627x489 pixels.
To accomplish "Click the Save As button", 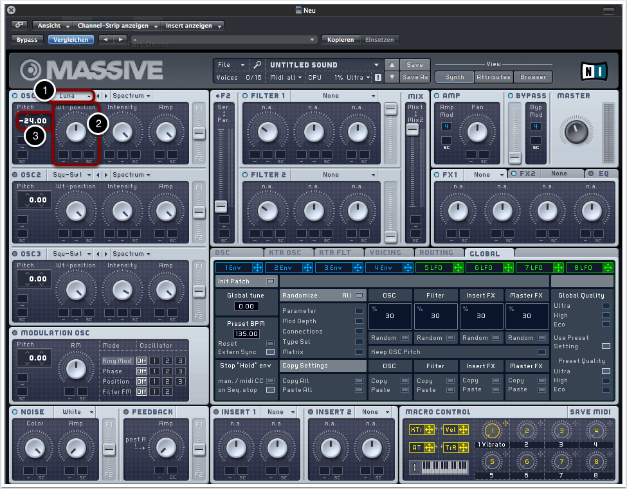I will [x=415, y=77].
